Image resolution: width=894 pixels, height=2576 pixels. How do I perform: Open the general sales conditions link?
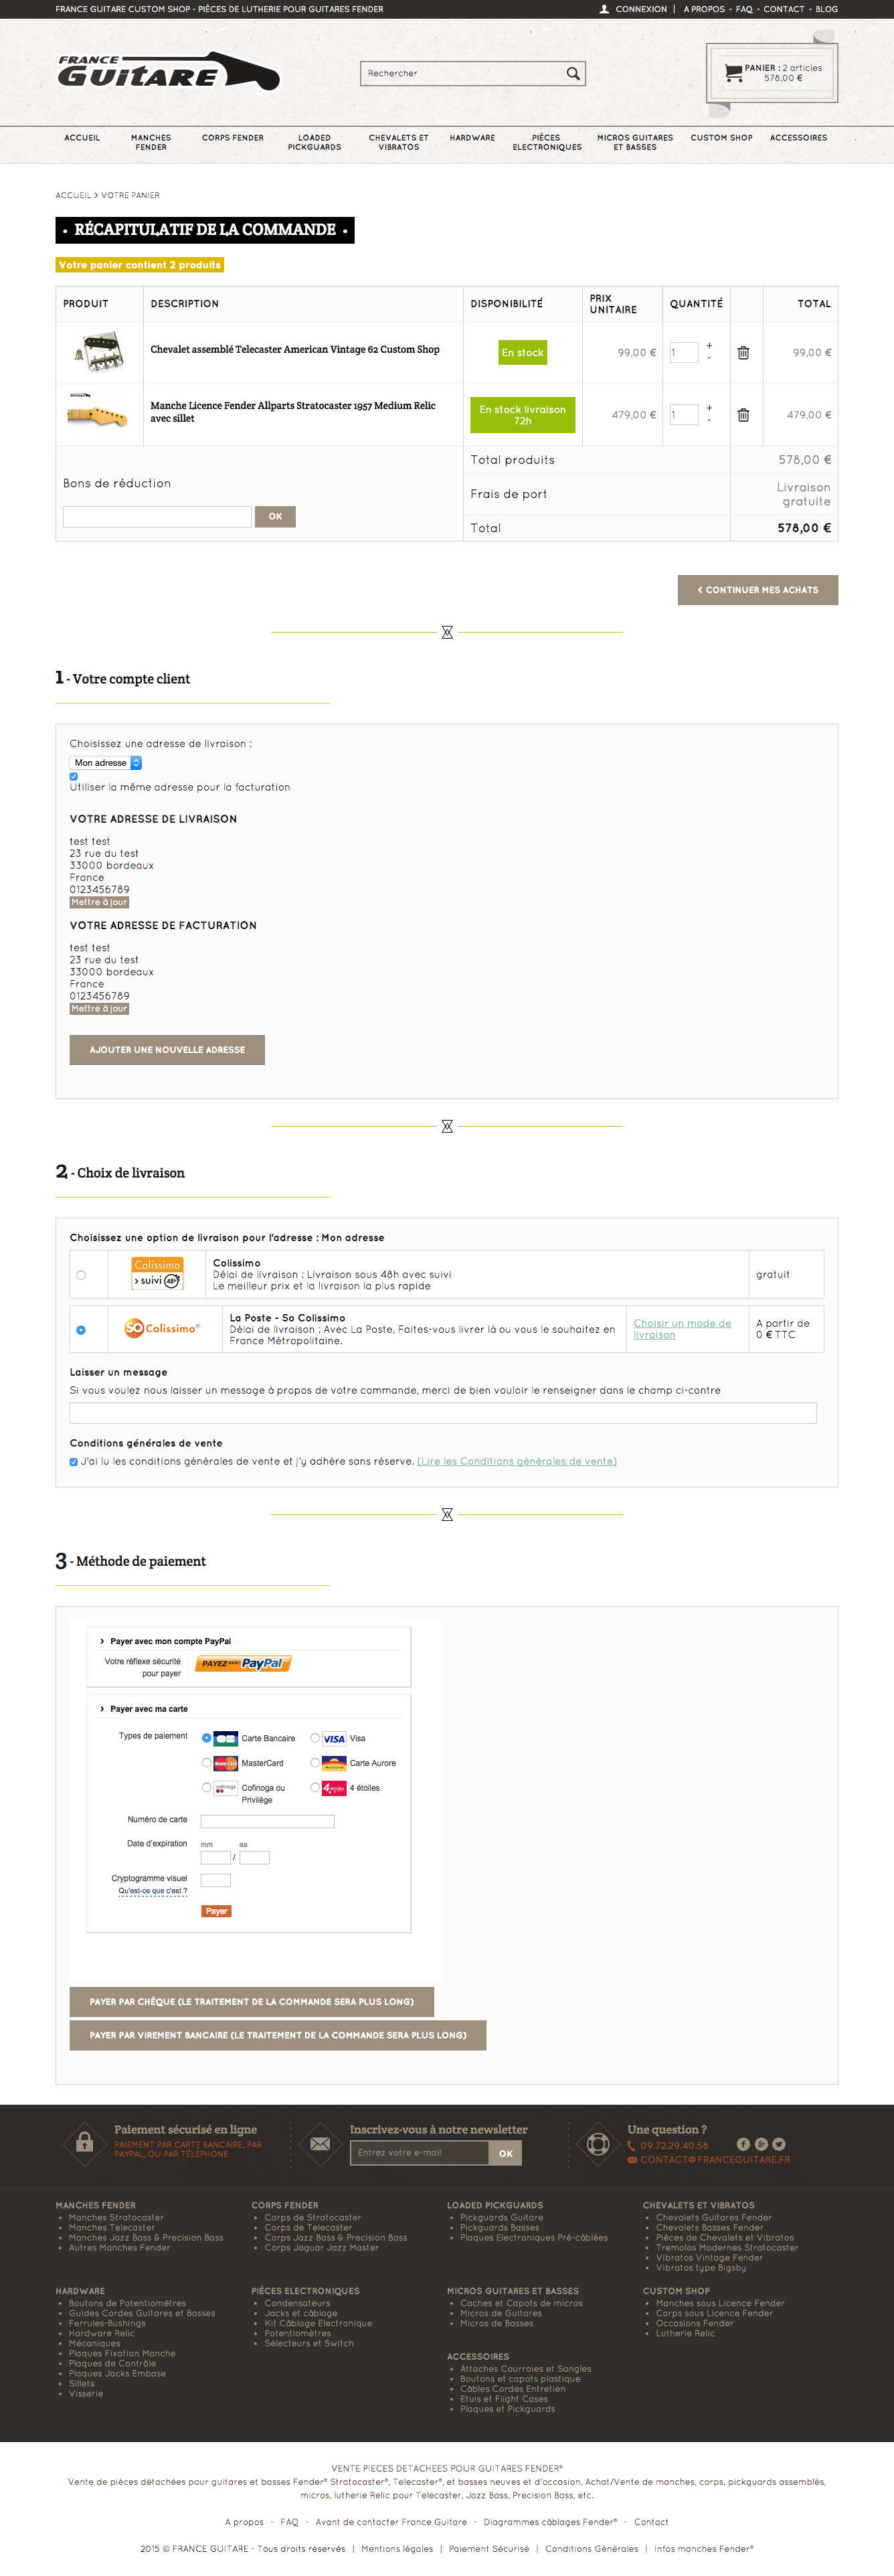click(516, 1462)
